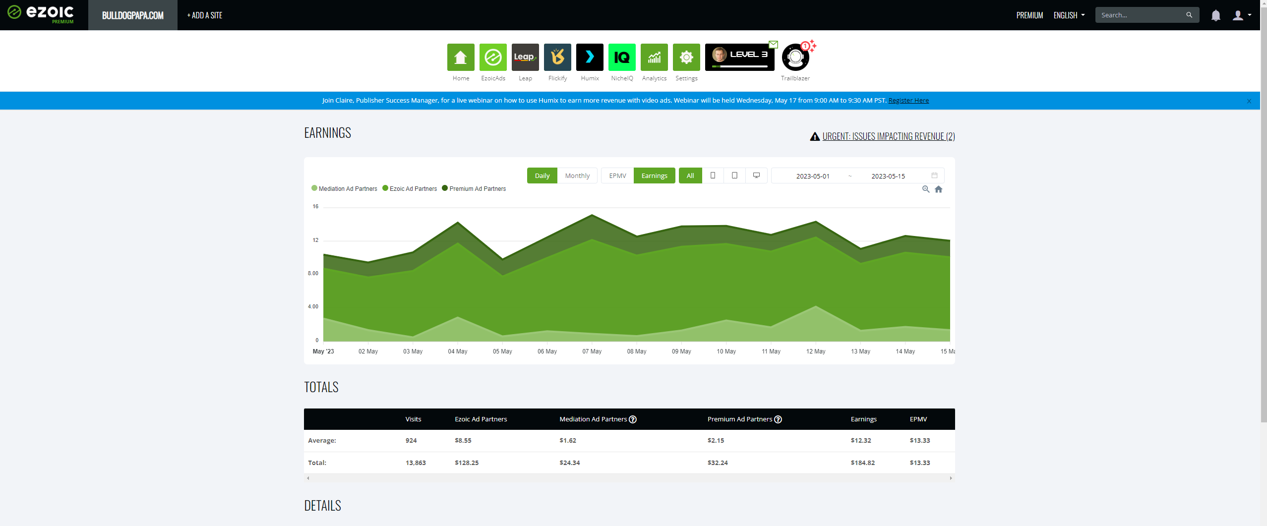Open the PREMIUM menu item
This screenshot has height=526, width=1267.
click(x=1029, y=15)
